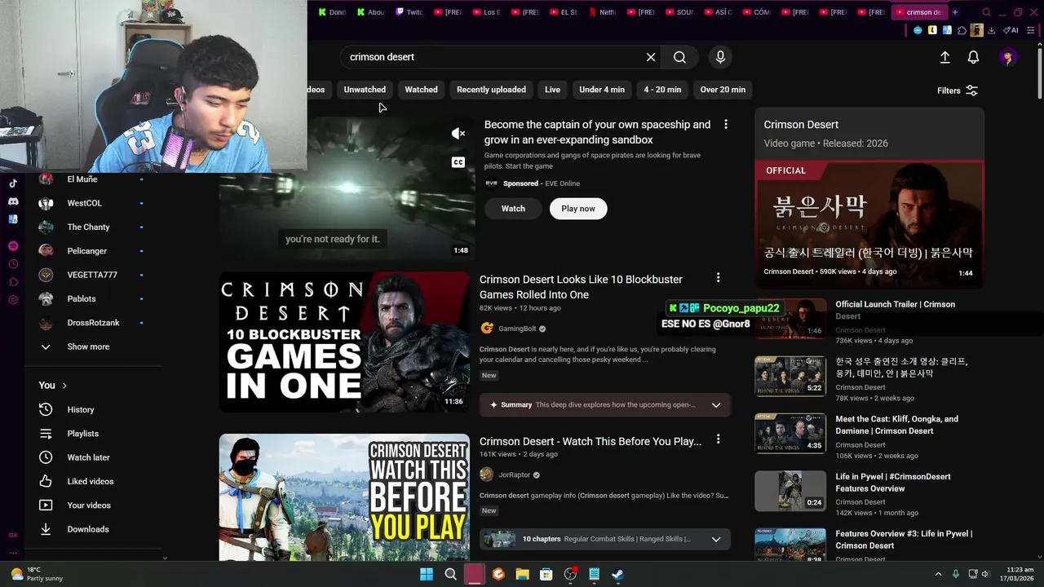1044x587 pixels.
Task: Select the Under 4 min chip
Action: (602, 90)
